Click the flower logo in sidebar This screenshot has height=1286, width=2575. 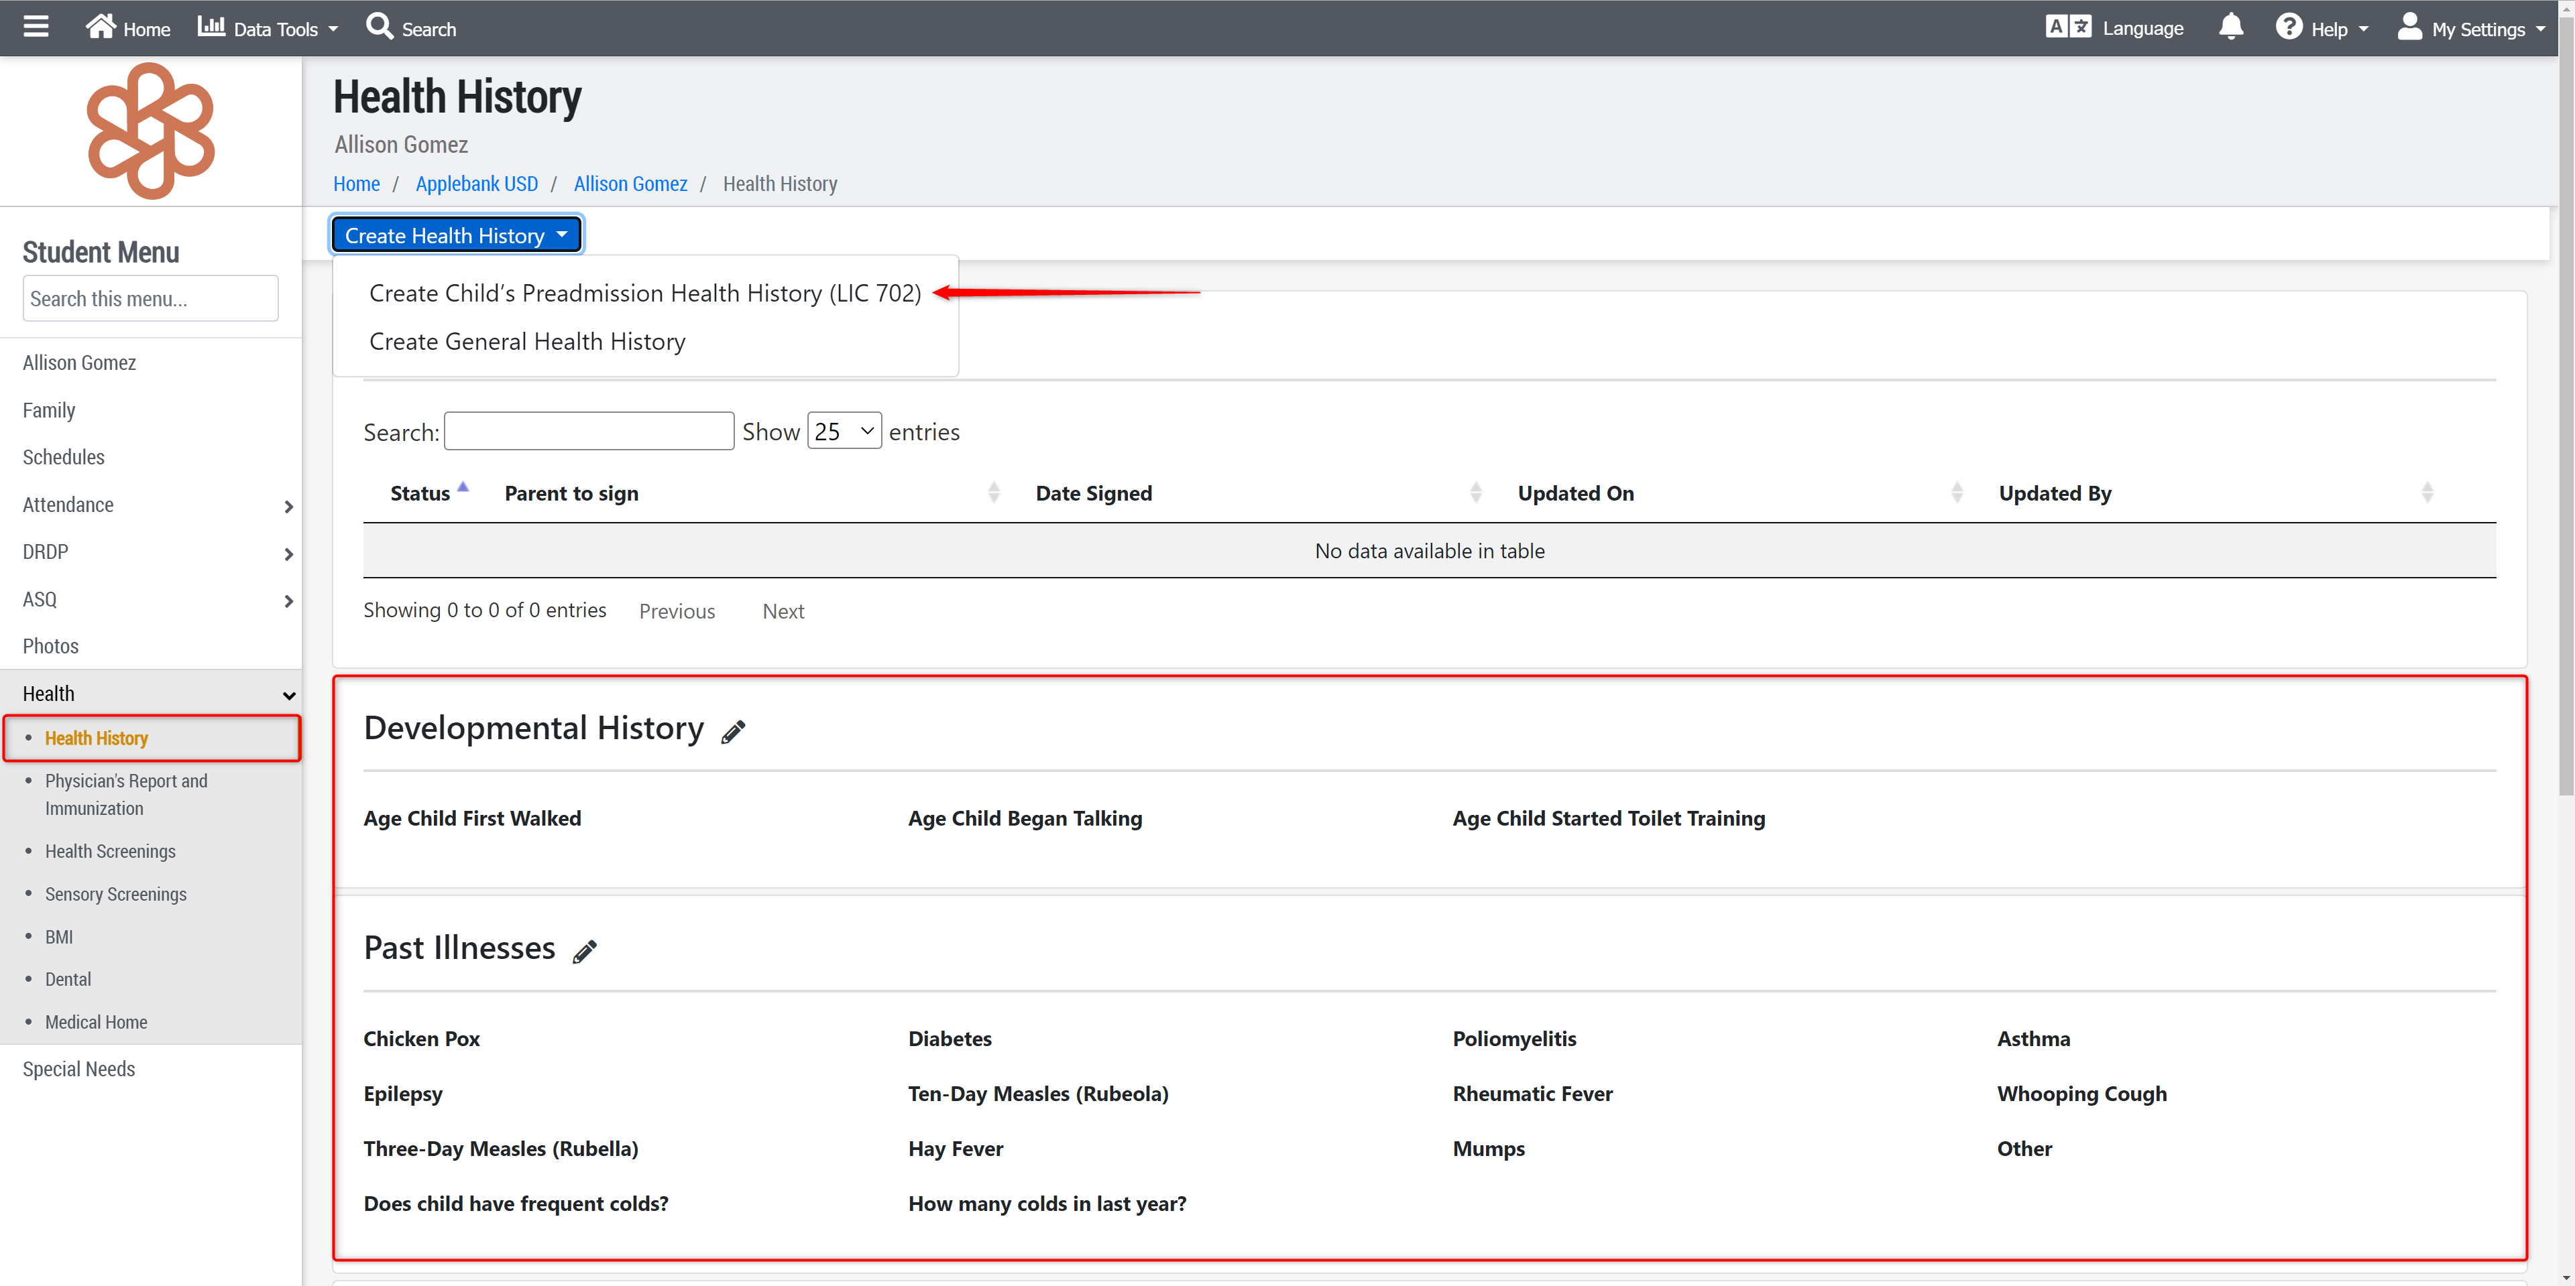tap(150, 130)
